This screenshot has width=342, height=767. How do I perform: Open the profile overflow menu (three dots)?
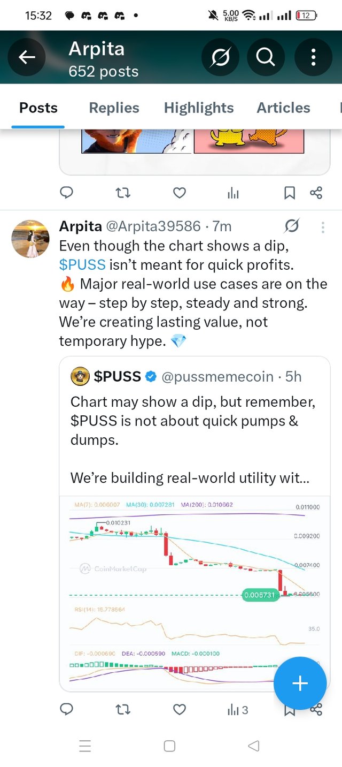[313, 57]
